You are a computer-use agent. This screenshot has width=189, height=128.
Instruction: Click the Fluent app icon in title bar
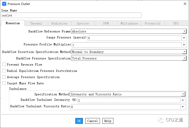[4, 4]
